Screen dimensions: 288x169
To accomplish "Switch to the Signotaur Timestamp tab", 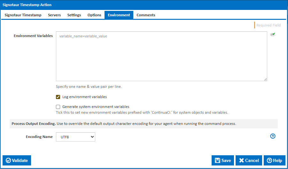I will (23, 15).
